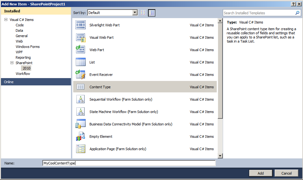Image resolution: width=303 pixels, height=180 pixels.
Task: Switch to the Installed templates section
Action: [x=36, y=11]
